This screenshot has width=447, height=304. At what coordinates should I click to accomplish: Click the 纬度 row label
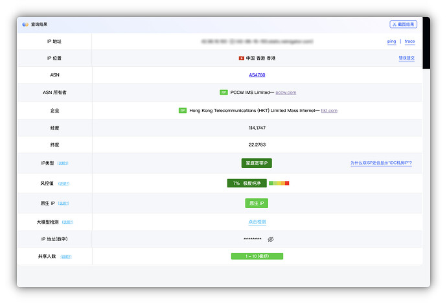(x=54, y=145)
